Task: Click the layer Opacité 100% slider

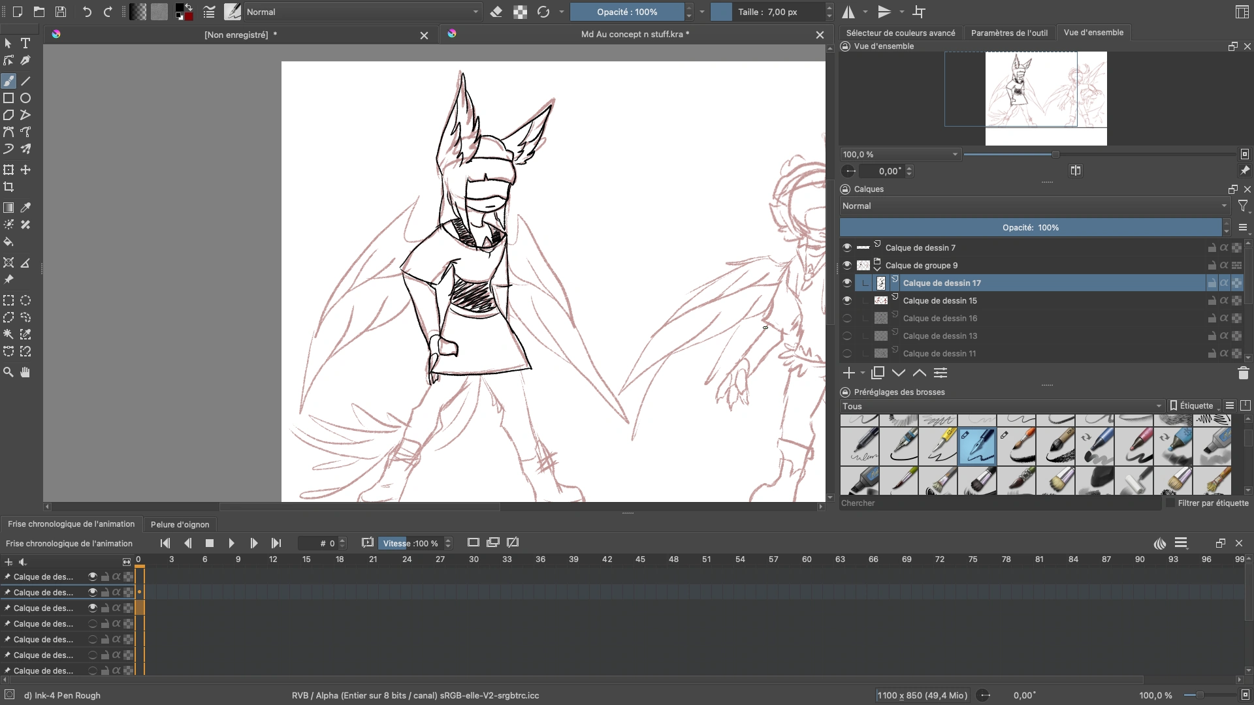Action: (x=1030, y=228)
